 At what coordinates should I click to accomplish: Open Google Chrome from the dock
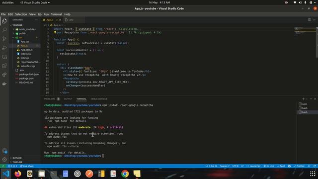click(125, 174)
